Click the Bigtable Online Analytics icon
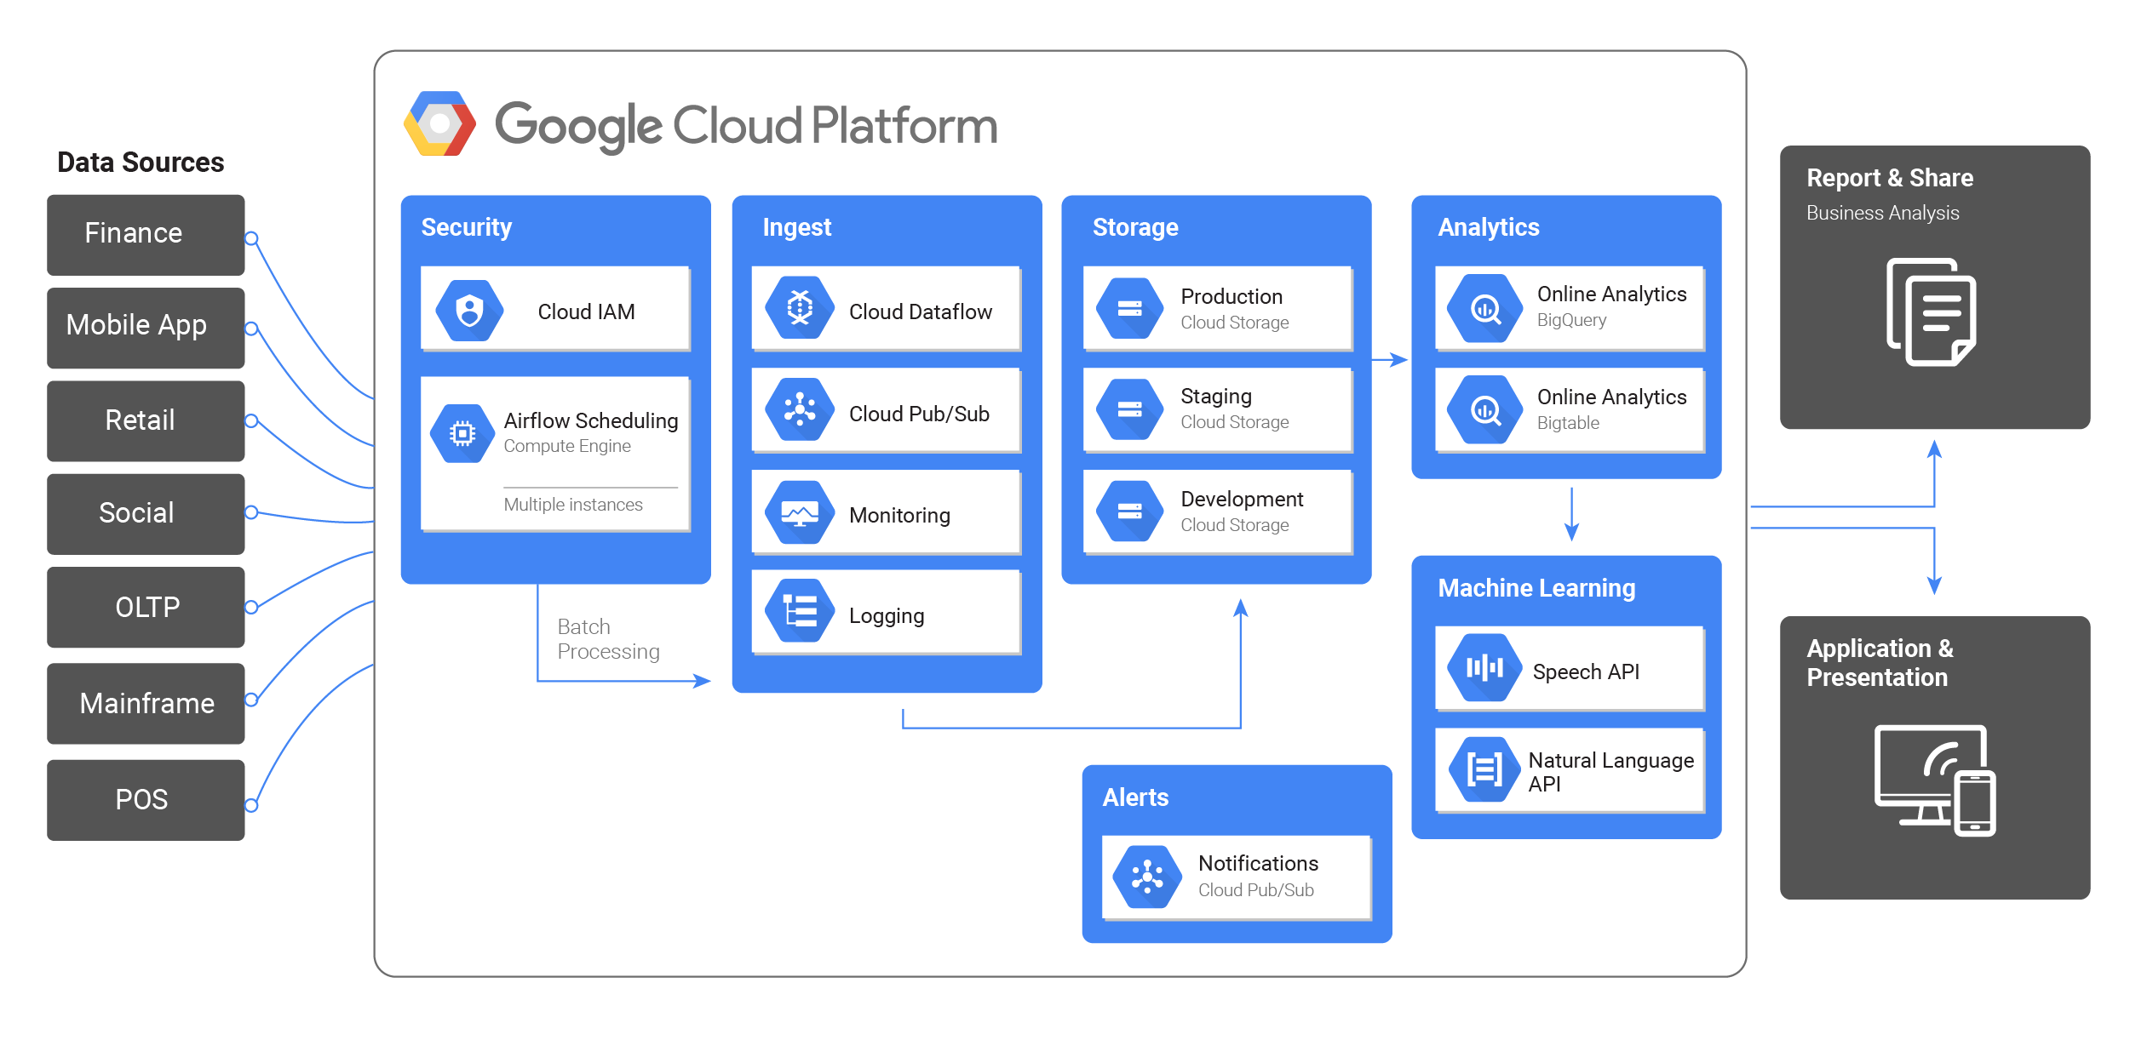This screenshot has width=2130, height=1040. tap(1485, 410)
